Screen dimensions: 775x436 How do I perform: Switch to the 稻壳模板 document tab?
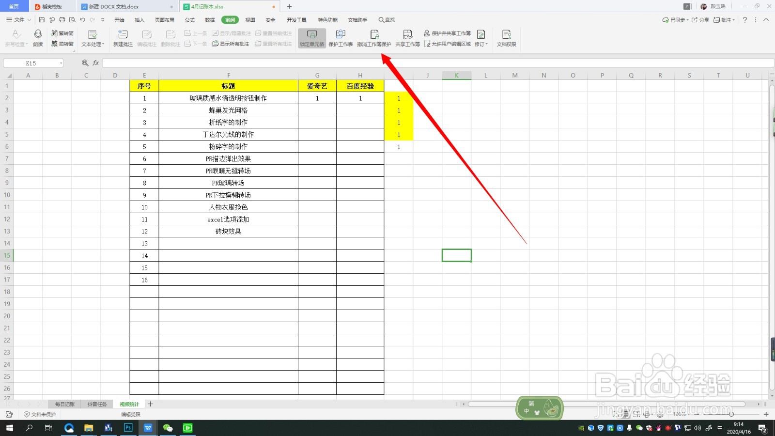pos(52,6)
